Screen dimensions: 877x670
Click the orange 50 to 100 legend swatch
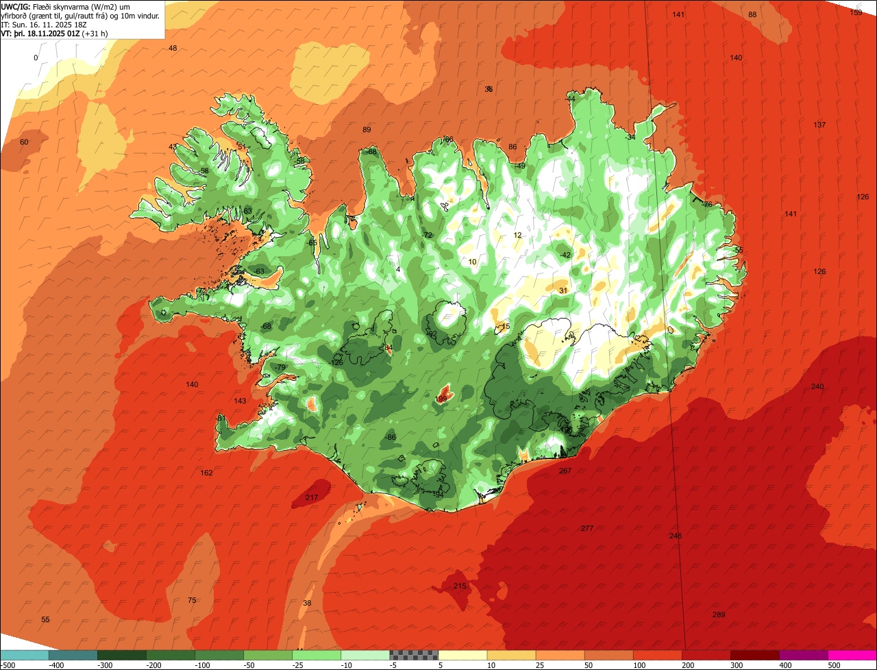click(608, 655)
